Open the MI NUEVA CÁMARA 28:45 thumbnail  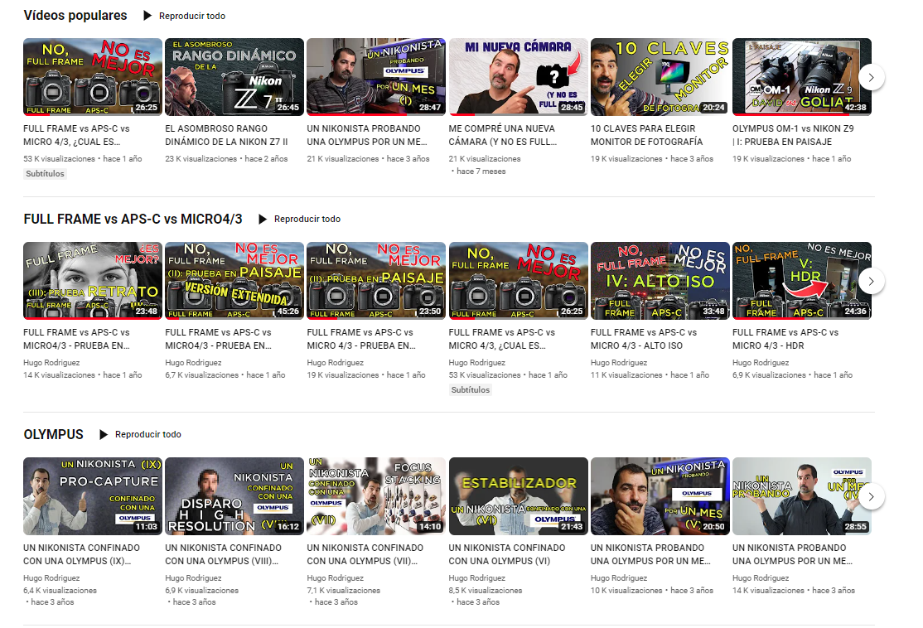tap(518, 77)
